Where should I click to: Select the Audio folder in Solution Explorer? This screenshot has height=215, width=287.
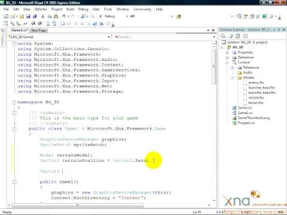[248, 72]
